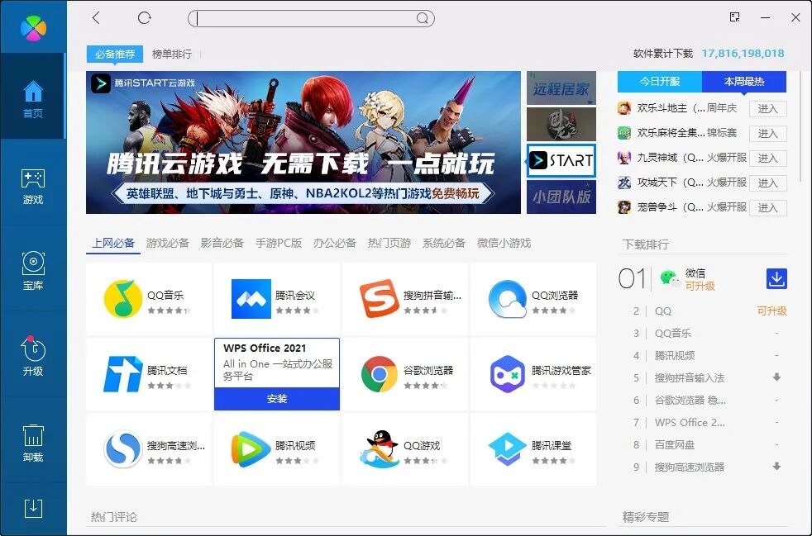Viewport: 812px width, 536px height.
Task: Click the 可升级 link for QQ
Action: [x=771, y=311]
